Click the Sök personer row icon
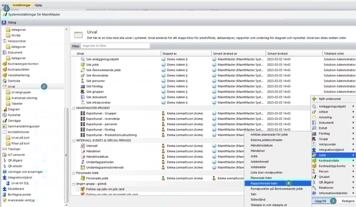 point(83,81)
